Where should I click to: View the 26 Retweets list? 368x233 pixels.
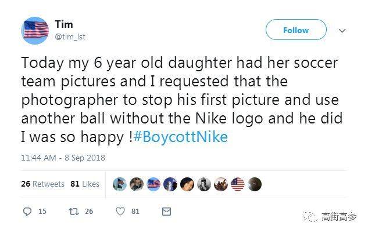(x=42, y=184)
